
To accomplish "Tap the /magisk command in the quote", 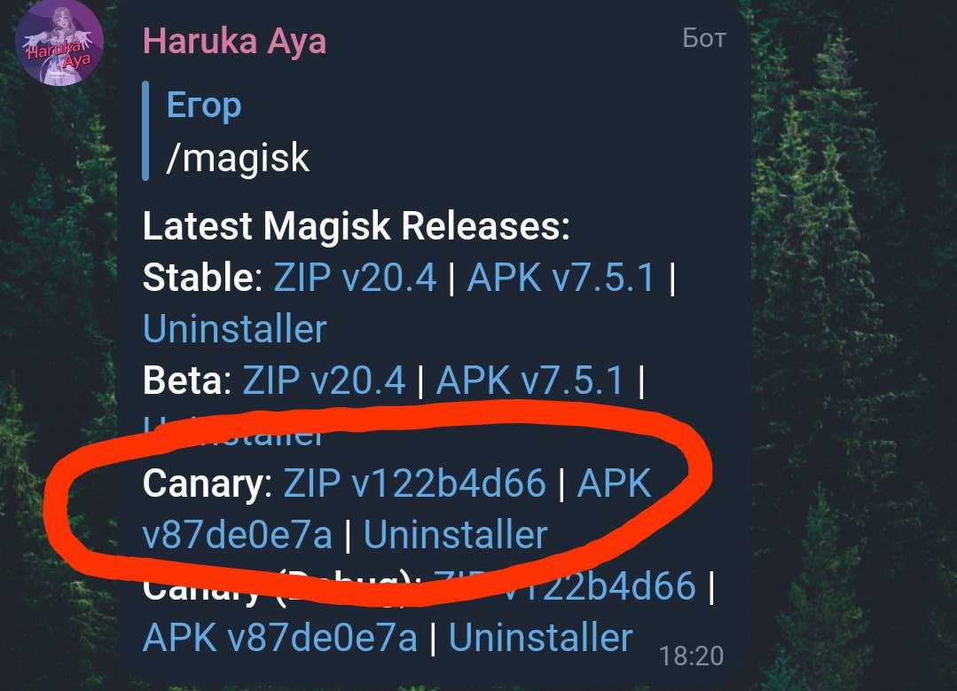I will pyautogui.click(x=238, y=158).
